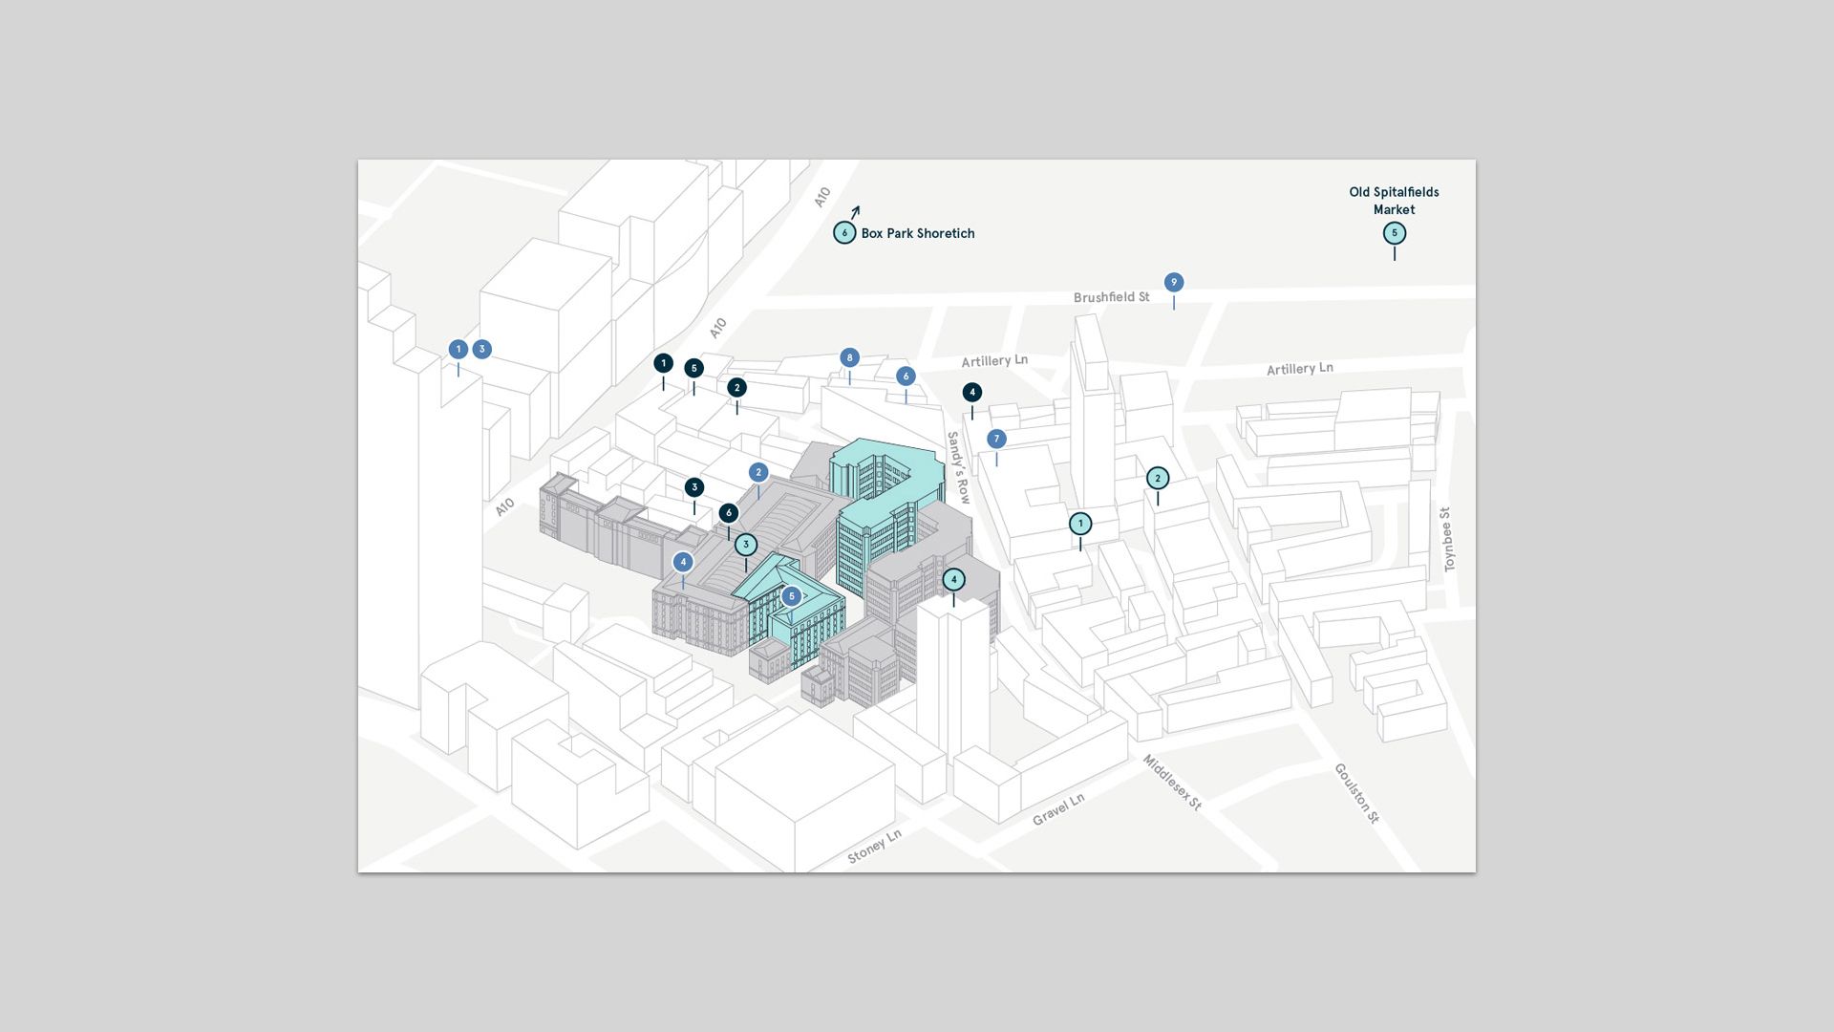This screenshot has width=1834, height=1032.
Task: Select dark navy marker 2 at top of site
Action: click(737, 387)
